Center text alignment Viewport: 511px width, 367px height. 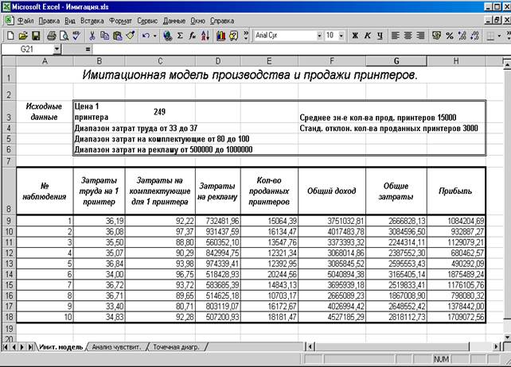(408, 36)
